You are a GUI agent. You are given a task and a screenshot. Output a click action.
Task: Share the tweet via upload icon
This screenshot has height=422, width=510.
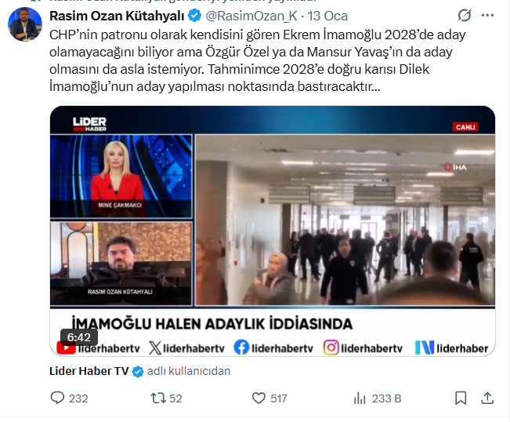(487, 398)
